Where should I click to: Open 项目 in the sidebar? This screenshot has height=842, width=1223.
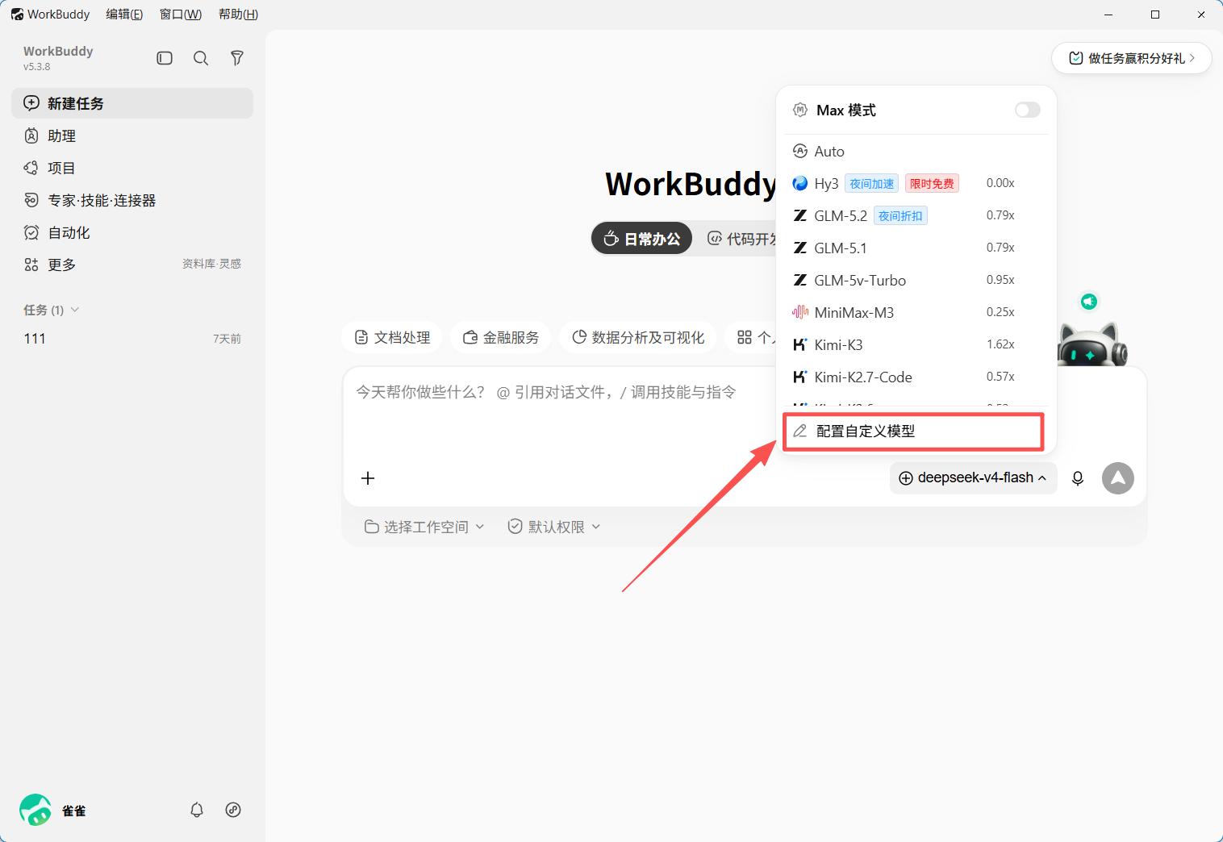pos(132,168)
